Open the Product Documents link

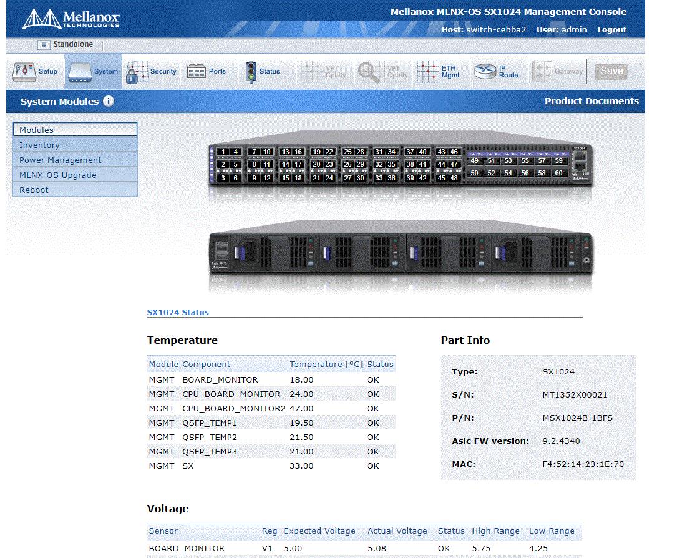click(592, 101)
